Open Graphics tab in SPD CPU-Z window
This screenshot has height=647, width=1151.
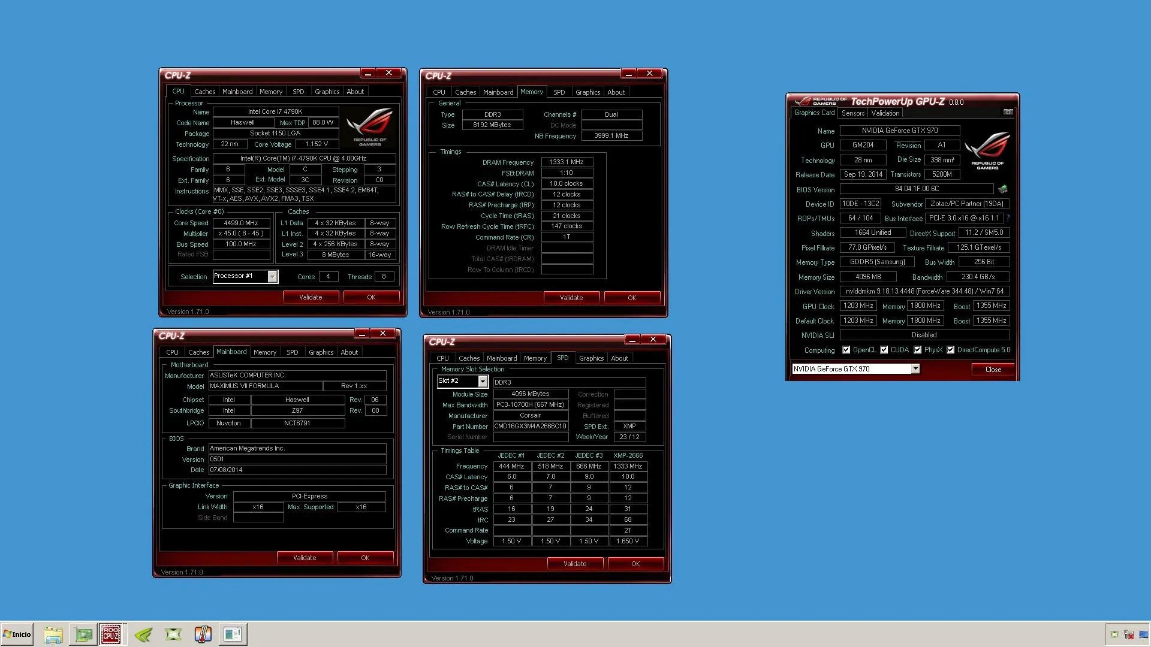pos(591,358)
